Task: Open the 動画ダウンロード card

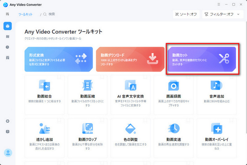Action: [130, 59]
